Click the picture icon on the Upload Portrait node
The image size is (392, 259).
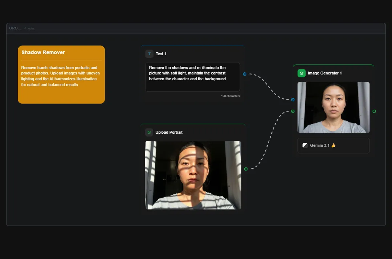(149, 132)
